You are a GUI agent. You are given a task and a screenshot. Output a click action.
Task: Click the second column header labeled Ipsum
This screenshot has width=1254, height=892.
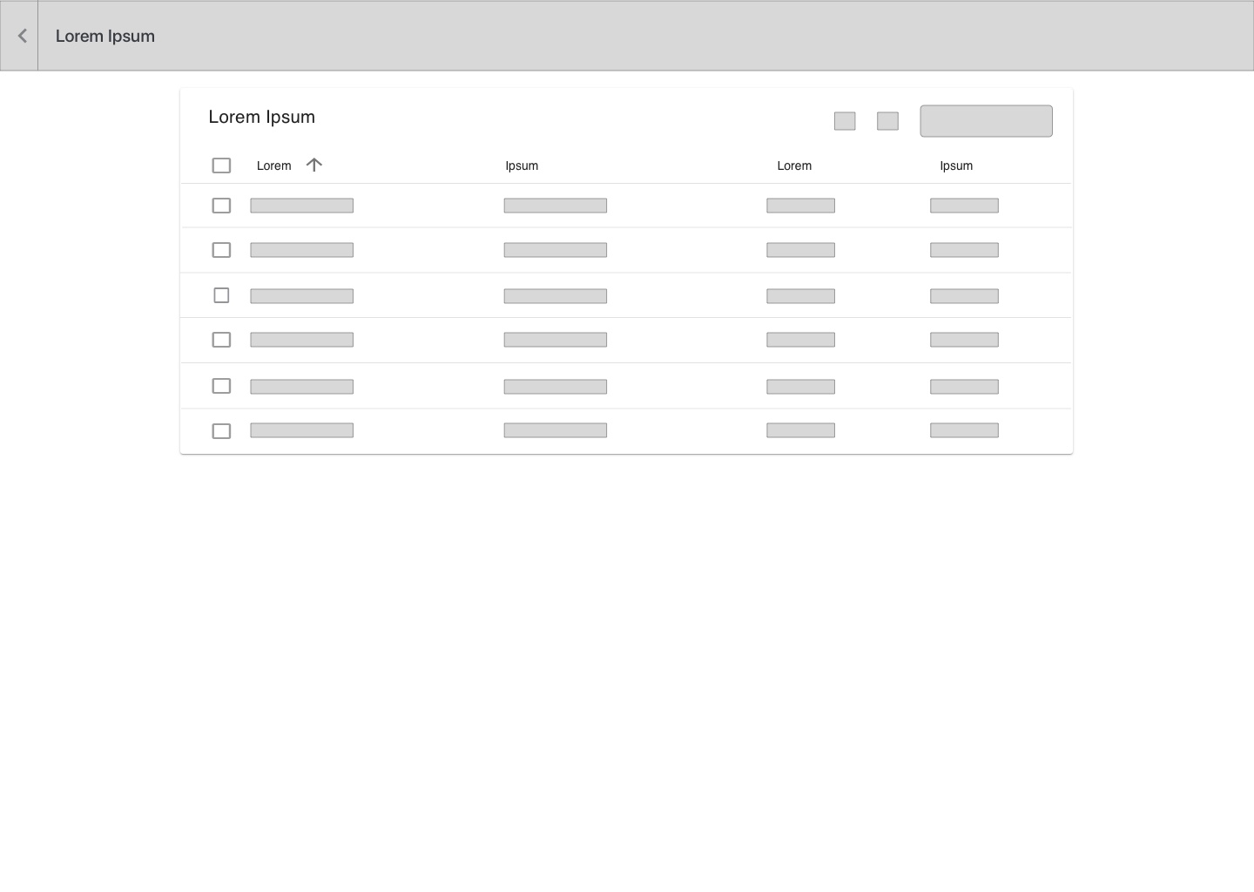[x=522, y=166]
